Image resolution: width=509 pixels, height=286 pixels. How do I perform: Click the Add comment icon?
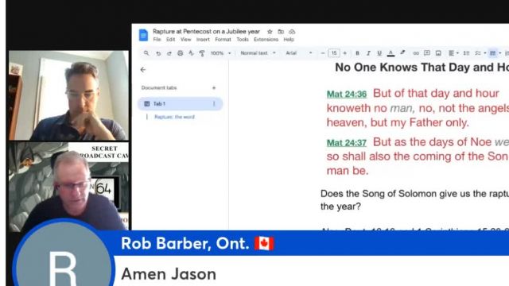(427, 53)
